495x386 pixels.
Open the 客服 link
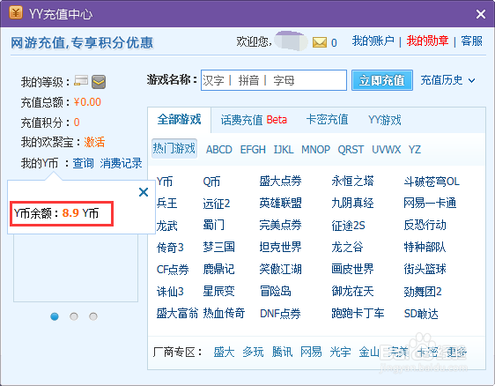tap(471, 41)
